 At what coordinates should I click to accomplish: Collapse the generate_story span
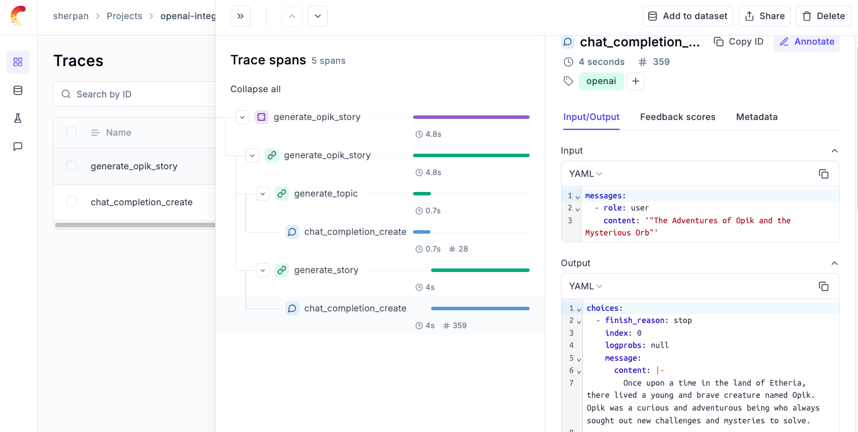(x=262, y=270)
